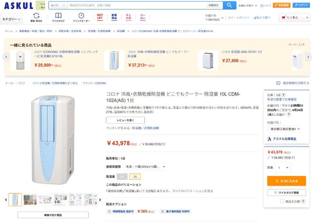Click the カゴに入れる add-to-cart button

pyautogui.click(x=286, y=181)
